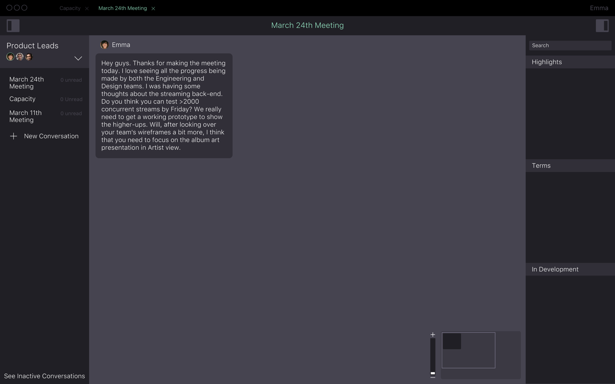Click the Search input field
Screen dimensions: 615x384
tap(570, 46)
